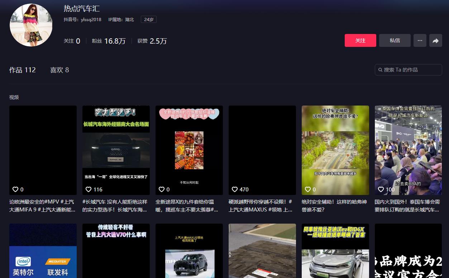Open the 长城汽车海外经销商大会 video thumbnail

(x=116, y=150)
